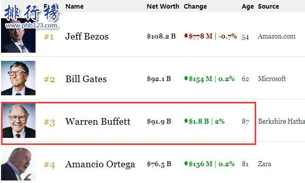The height and width of the screenshot is (183, 305).
Task: Click Amancio Ortega's photo thumbnail
Action: tap(18, 163)
